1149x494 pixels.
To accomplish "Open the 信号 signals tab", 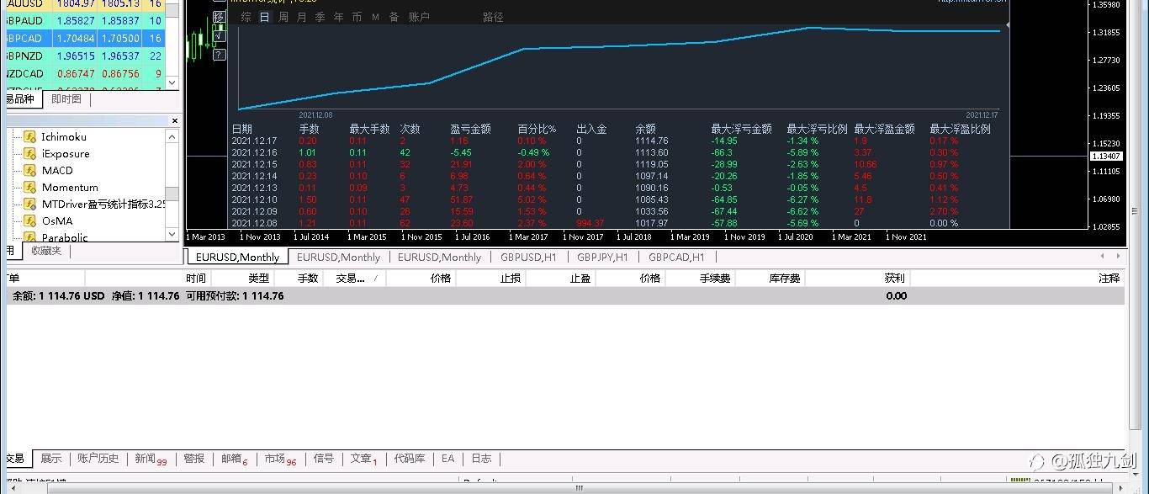I will [324, 459].
